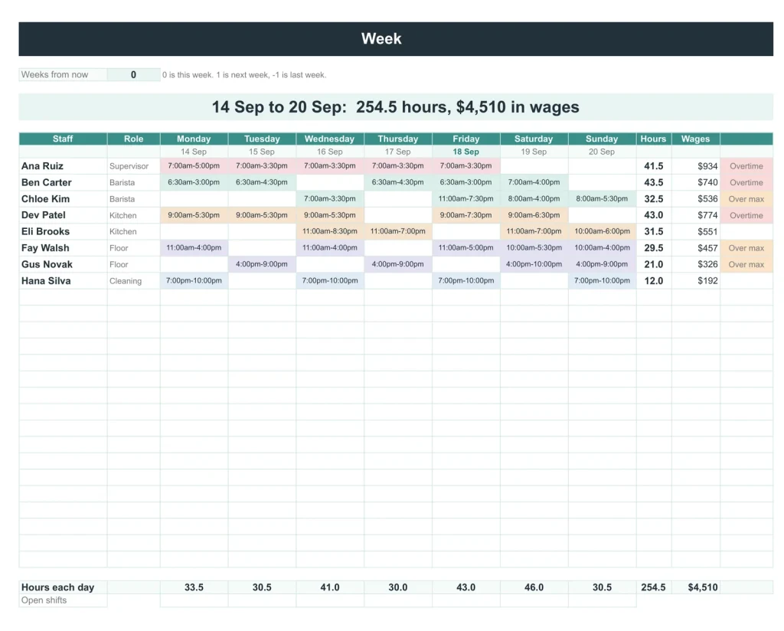Select Eli Brooks Sunday 10:00am-6:00pm shift
This screenshot has height=631, width=784.
tap(602, 231)
